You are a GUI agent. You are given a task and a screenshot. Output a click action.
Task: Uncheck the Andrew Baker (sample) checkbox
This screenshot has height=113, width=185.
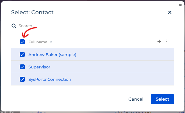[x=22, y=54]
